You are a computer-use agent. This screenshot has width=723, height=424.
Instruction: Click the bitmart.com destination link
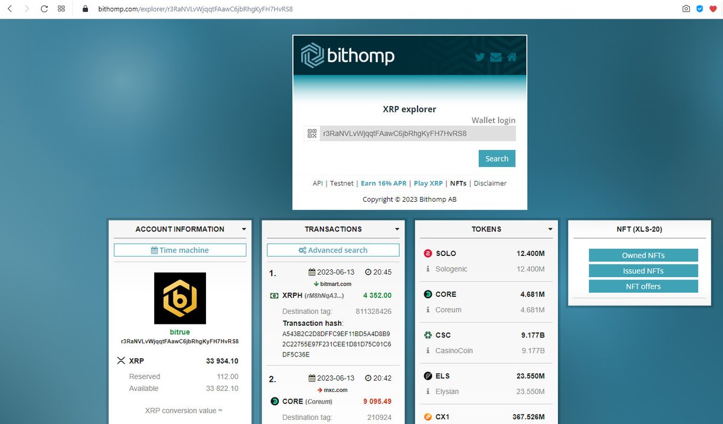(336, 284)
